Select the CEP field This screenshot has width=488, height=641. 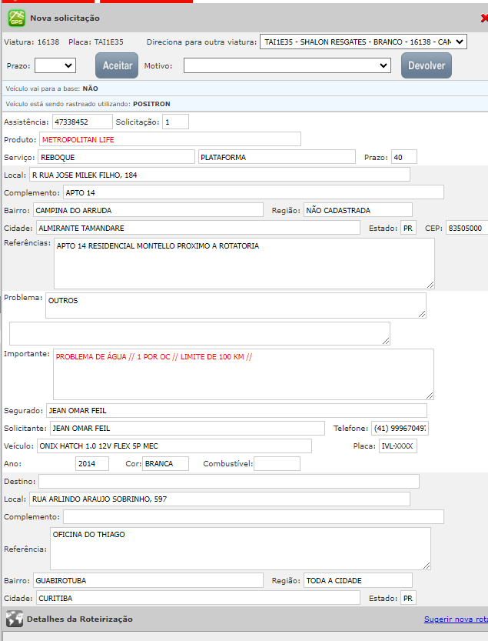point(466,228)
